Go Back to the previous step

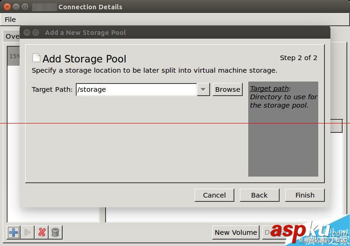[x=259, y=195]
